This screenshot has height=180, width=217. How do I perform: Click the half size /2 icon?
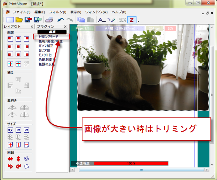click(18, 130)
